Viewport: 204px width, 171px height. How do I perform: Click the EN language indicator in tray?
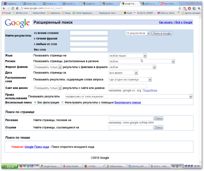(x=173, y=166)
